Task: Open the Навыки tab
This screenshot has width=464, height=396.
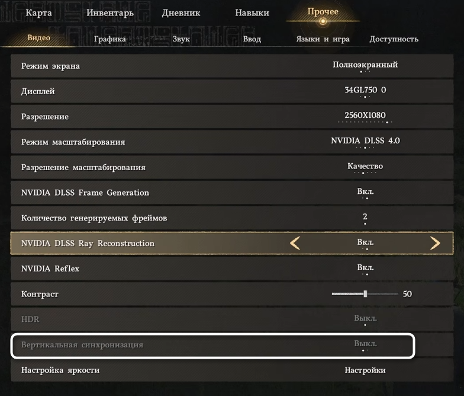Action: tap(252, 13)
